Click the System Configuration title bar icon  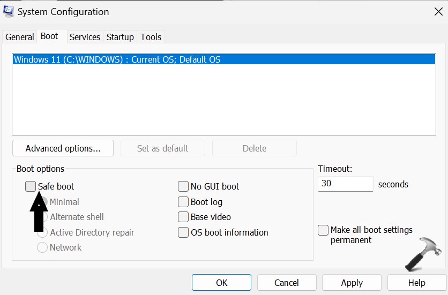click(9, 12)
